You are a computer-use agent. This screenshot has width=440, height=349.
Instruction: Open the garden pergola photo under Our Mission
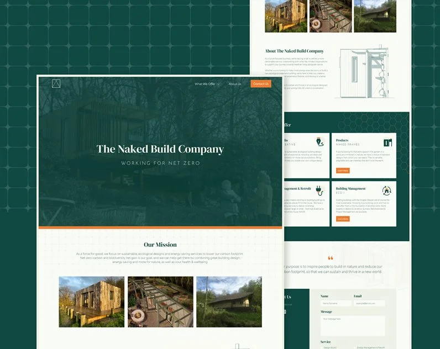[160, 302]
